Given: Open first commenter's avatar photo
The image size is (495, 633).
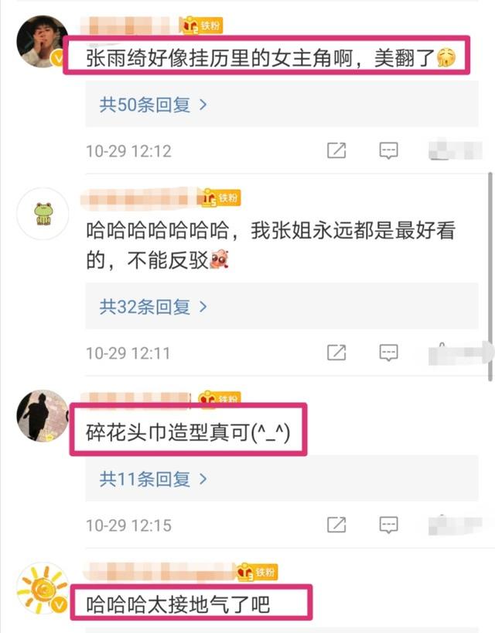Looking at the screenshot, I should pos(43,41).
